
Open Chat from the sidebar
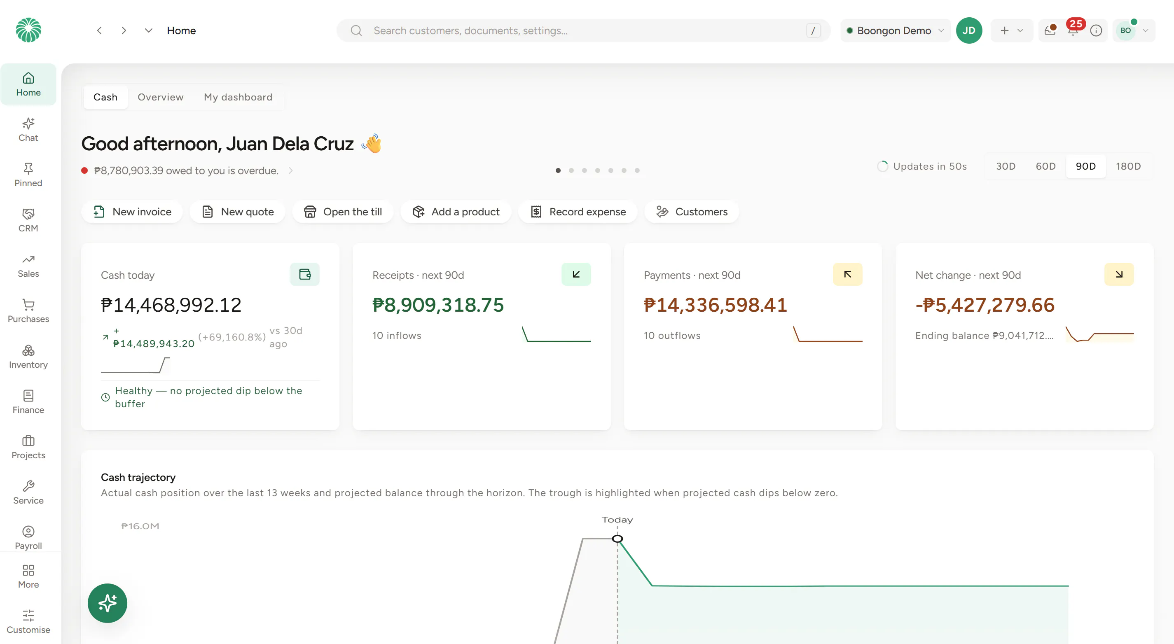[28, 130]
